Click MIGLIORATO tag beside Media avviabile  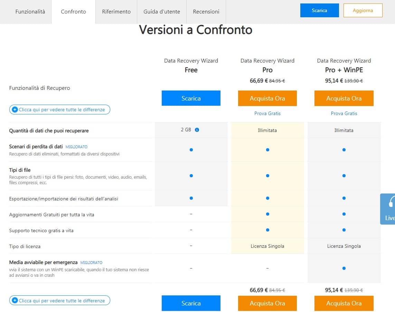tap(91, 263)
